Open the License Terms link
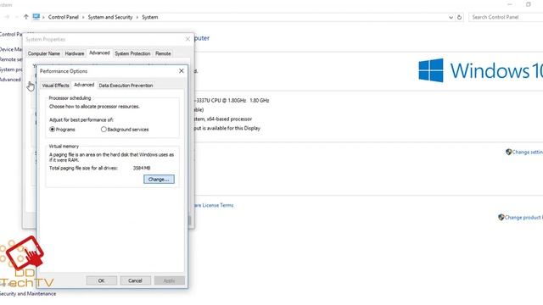This screenshot has width=543, height=305. 213,205
